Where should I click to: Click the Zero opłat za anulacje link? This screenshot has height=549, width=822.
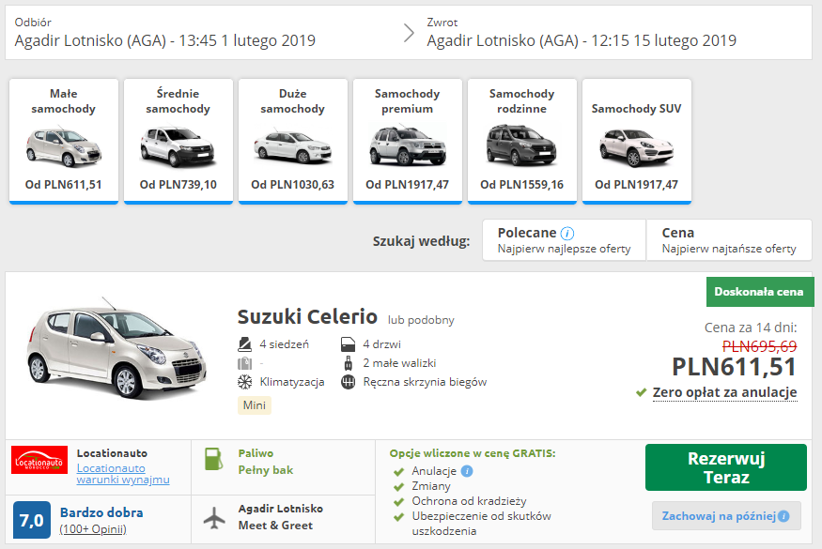[724, 392]
